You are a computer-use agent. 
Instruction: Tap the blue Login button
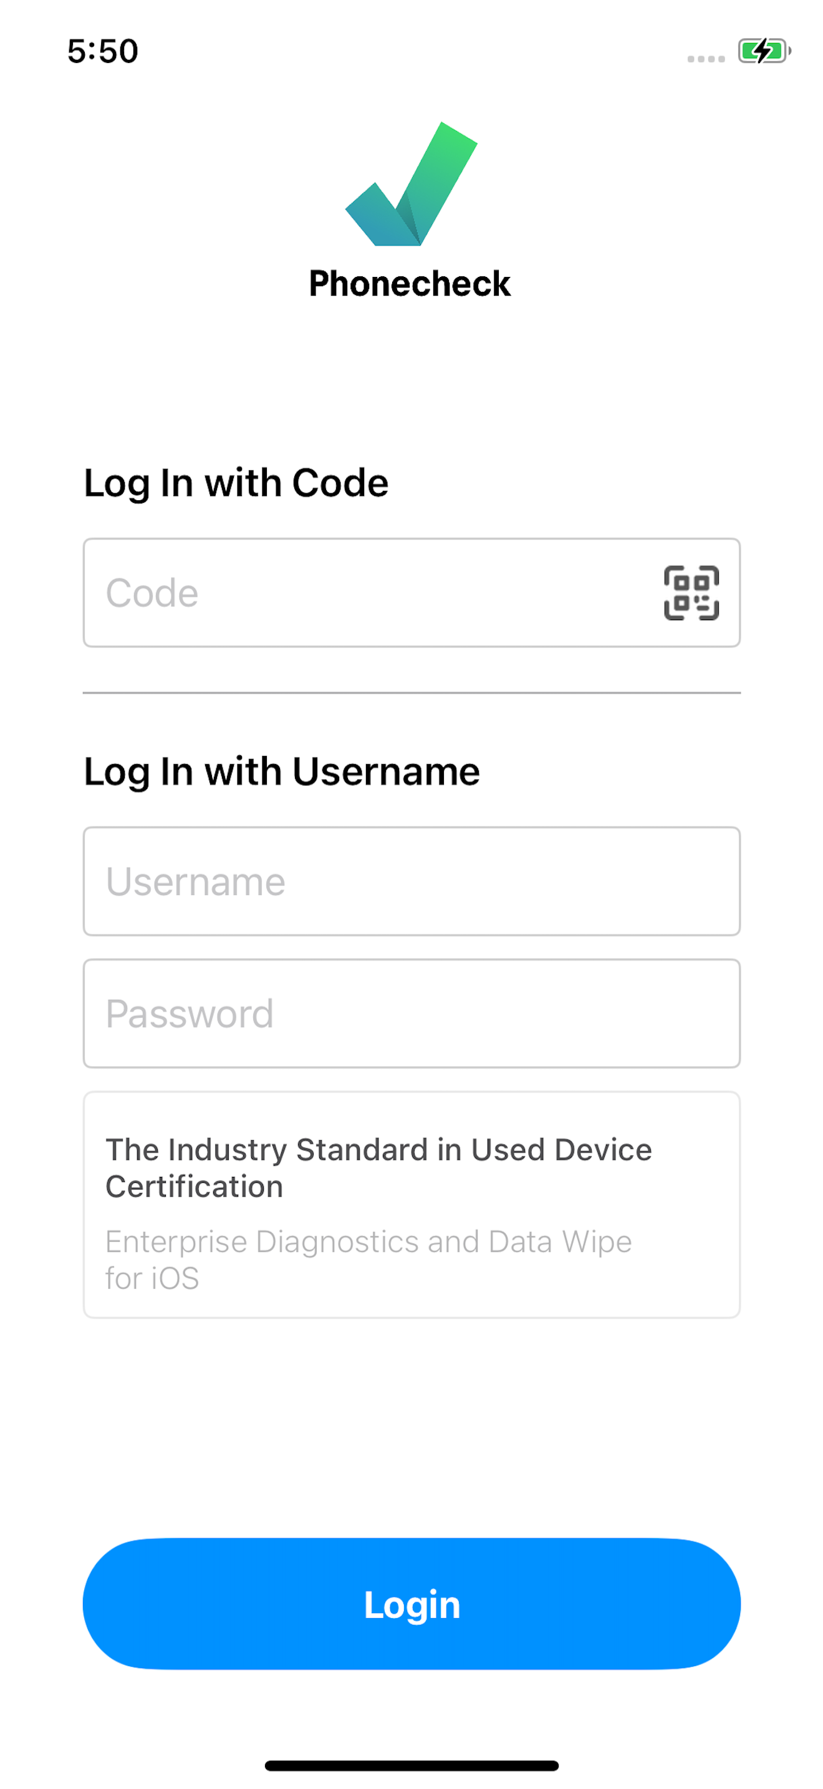pyautogui.click(x=412, y=1604)
